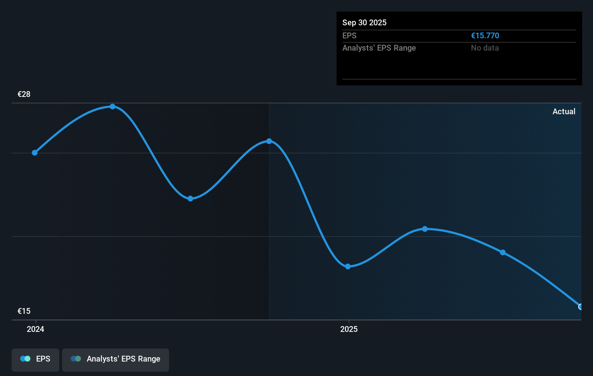Click the Analysts' EPS Range legend dots icon
The image size is (593, 376).
point(76,359)
